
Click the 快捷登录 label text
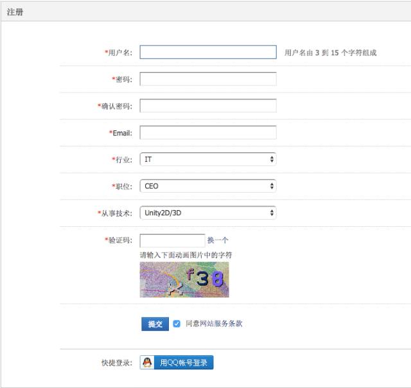[x=116, y=363]
